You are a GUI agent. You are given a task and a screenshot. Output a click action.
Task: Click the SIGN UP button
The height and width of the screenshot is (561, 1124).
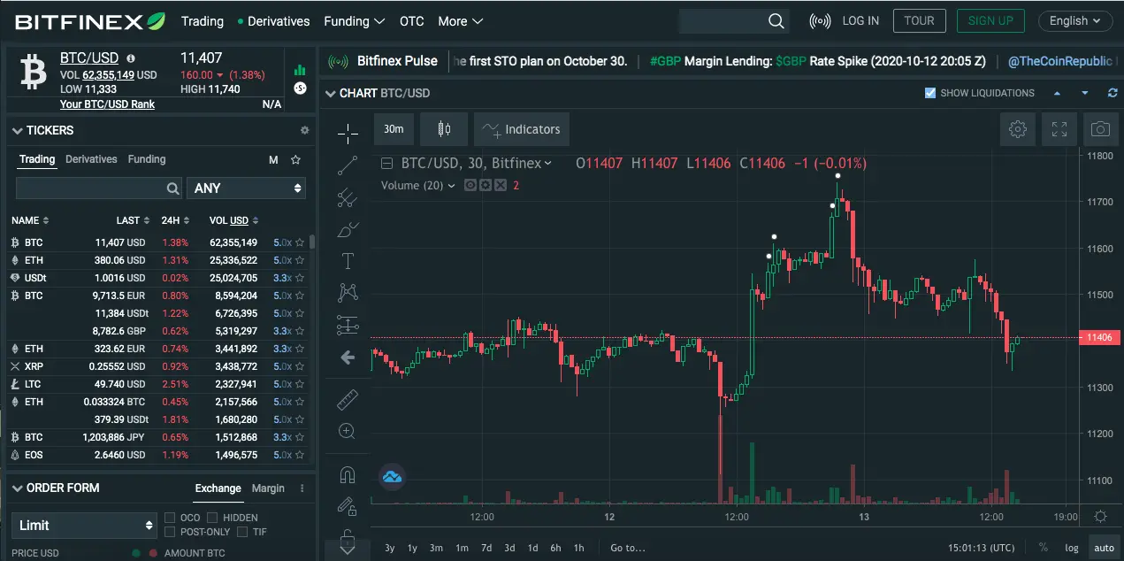pyautogui.click(x=990, y=21)
